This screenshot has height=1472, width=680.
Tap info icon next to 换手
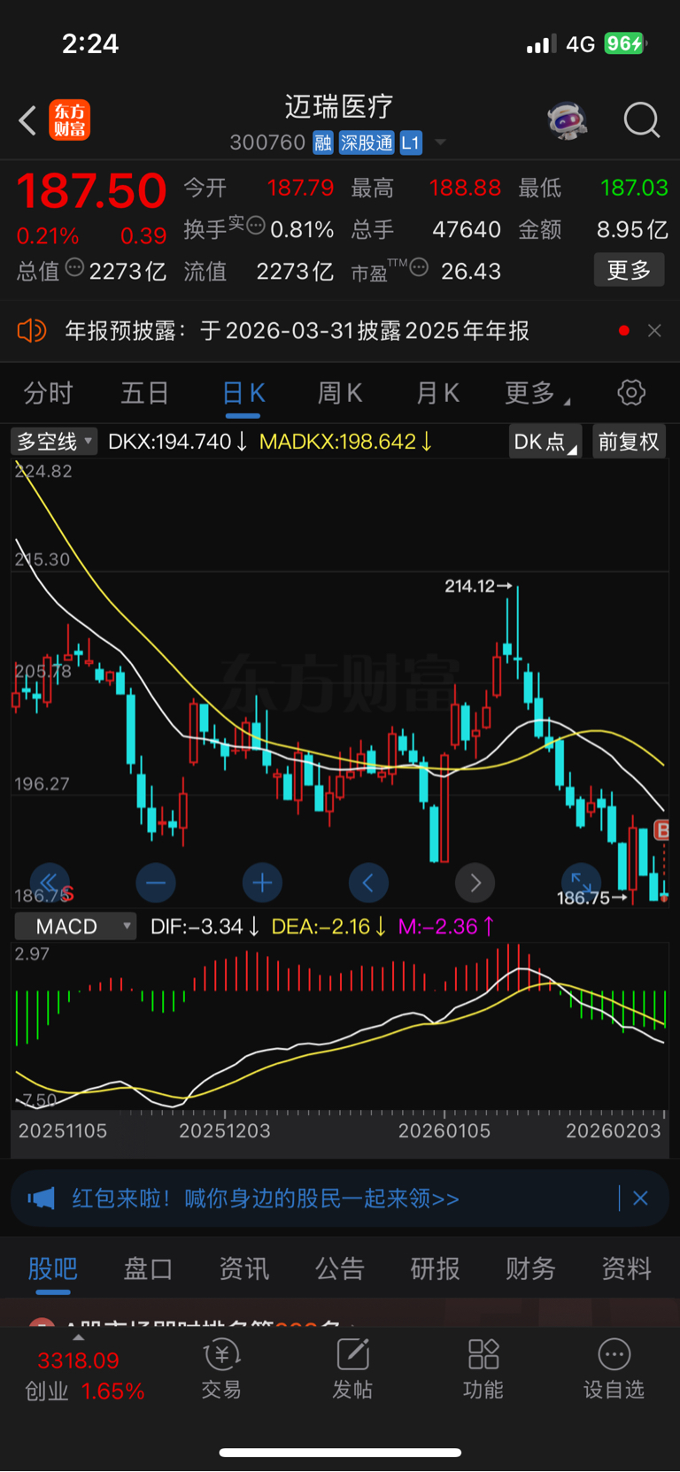tap(256, 226)
